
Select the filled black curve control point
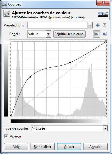tap(70, 62)
